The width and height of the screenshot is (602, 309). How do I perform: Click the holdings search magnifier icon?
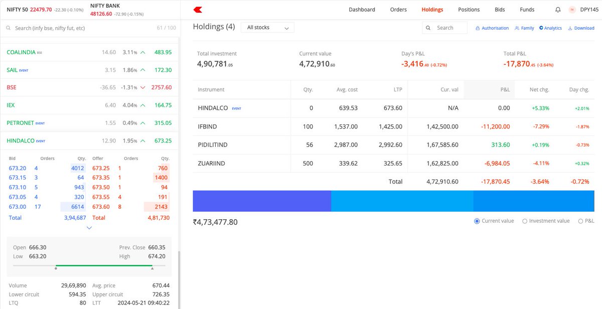429,28
